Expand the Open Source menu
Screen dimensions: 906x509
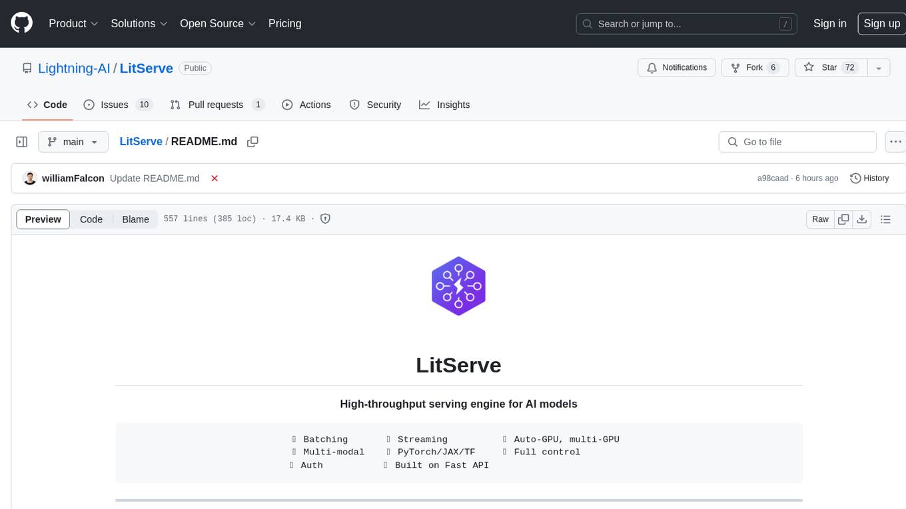click(218, 23)
